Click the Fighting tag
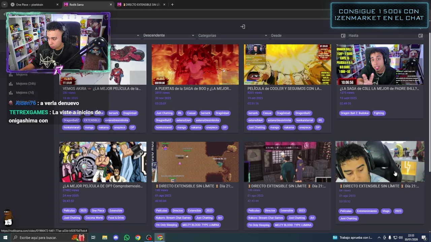 379,113
